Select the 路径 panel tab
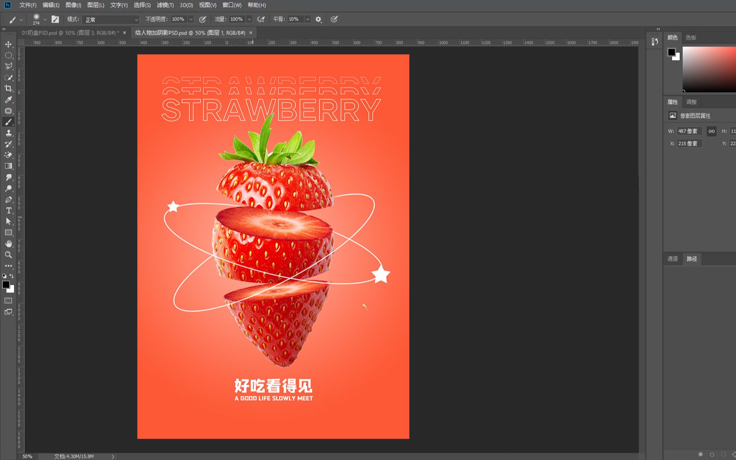The image size is (736, 460). [x=692, y=259]
